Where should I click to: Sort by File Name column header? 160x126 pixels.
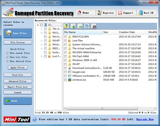pyautogui.click(x=83, y=32)
